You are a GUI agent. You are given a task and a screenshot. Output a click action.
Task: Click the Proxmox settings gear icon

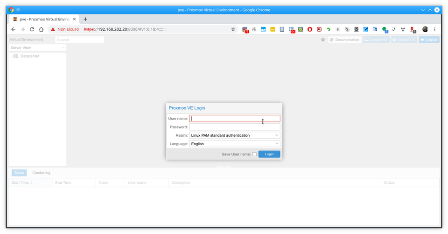click(x=322, y=40)
